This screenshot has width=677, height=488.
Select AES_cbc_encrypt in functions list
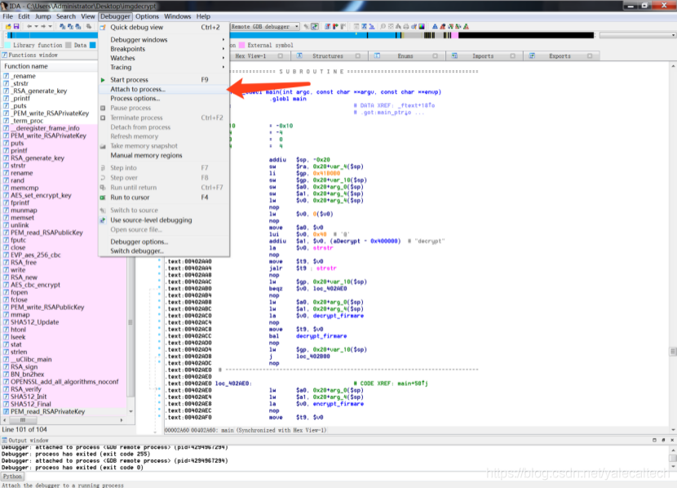[x=35, y=285]
